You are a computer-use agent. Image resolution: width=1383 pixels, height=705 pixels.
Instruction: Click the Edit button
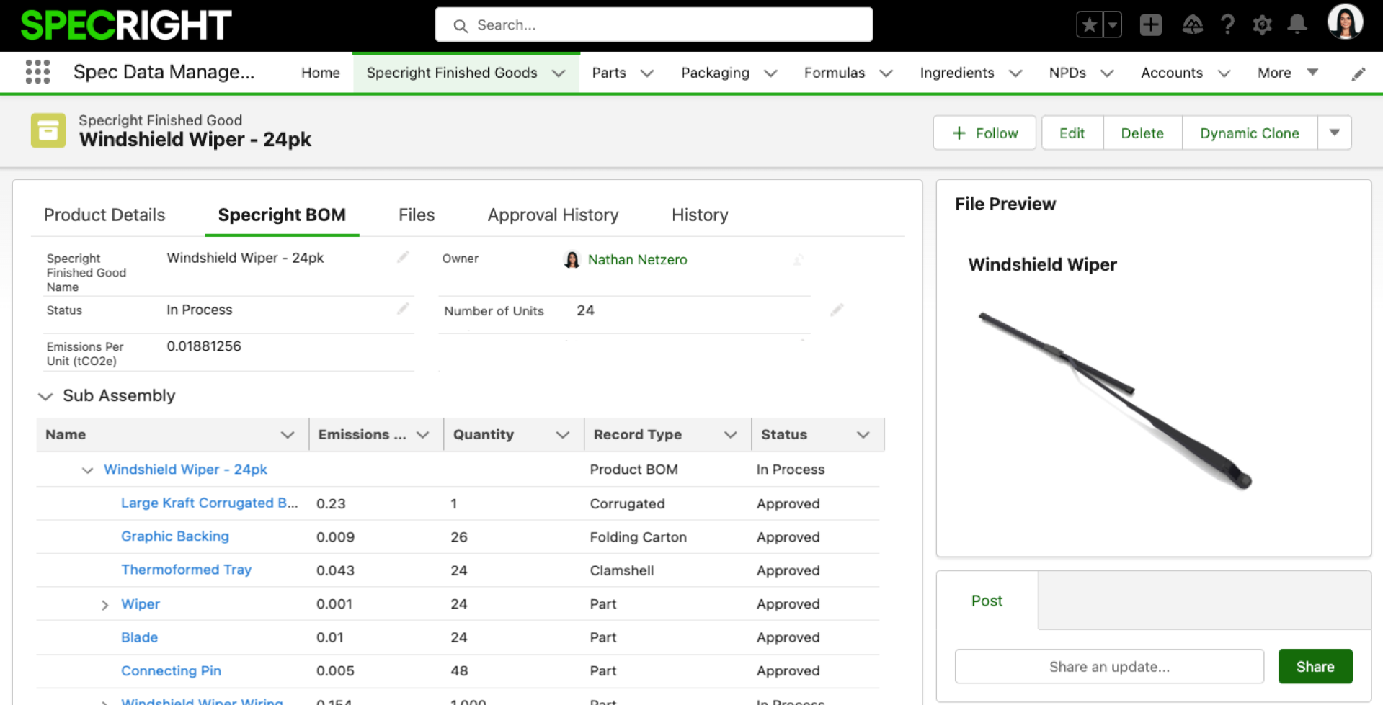(1072, 133)
